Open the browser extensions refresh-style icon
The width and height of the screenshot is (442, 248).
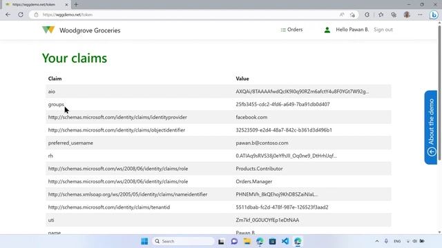coord(367,14)
